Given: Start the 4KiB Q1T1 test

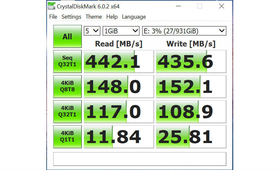Looking at the screenshot, I should pyautogui.click(x=67, y=137).
